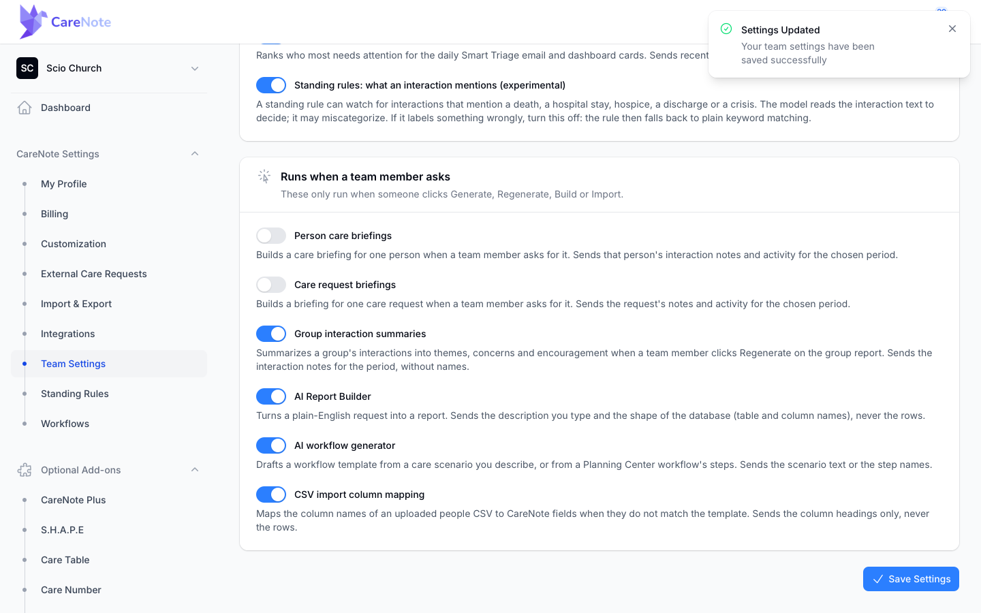Image resolution: width=981 pixels, height=613 pixels.
Task: Click the CSV import column mapping label
Action: 360,494
